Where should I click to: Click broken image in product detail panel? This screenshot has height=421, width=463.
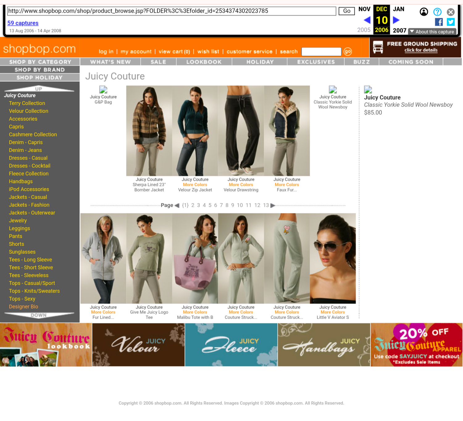coord(368,90)
